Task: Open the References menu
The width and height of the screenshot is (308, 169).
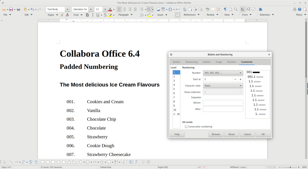Action: (x=191, y=15)
